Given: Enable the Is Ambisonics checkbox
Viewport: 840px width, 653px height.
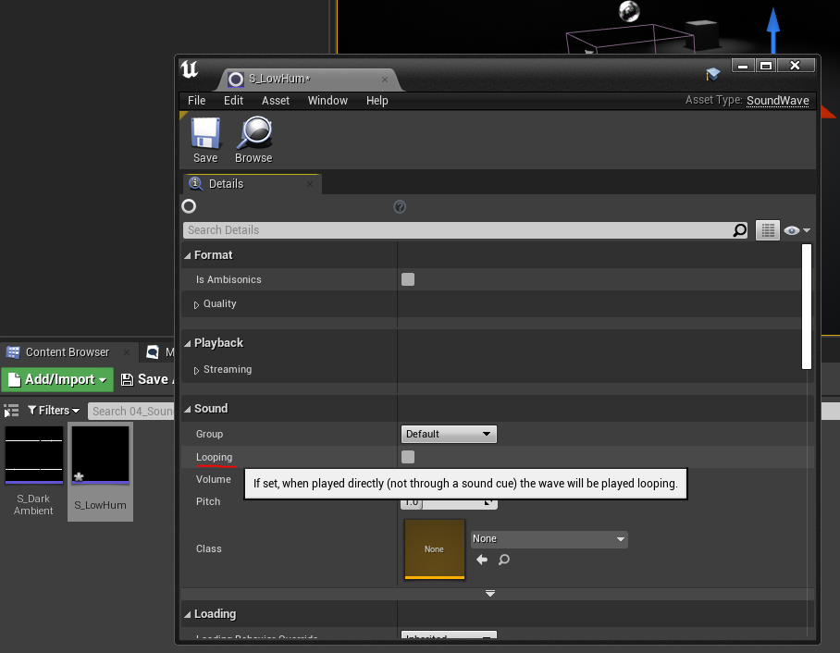Looking at the screenshot, I should point(408,279).
